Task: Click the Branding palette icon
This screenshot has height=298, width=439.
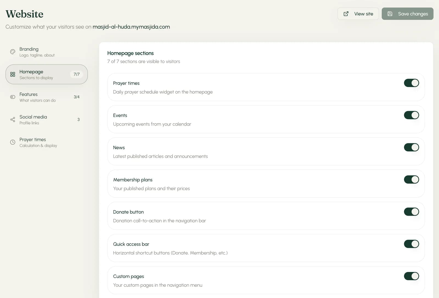Action: pyautogui.click(x=13, y=52)
